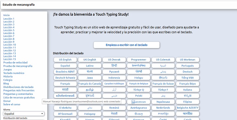The width and height of the screenshot is (237, 120).
Task: Open Sobre el curso link
Action: (x=12, y=104)
